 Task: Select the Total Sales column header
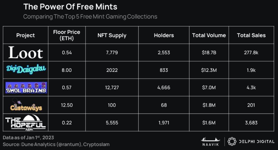pyautogui.click(x=251, y=35)
